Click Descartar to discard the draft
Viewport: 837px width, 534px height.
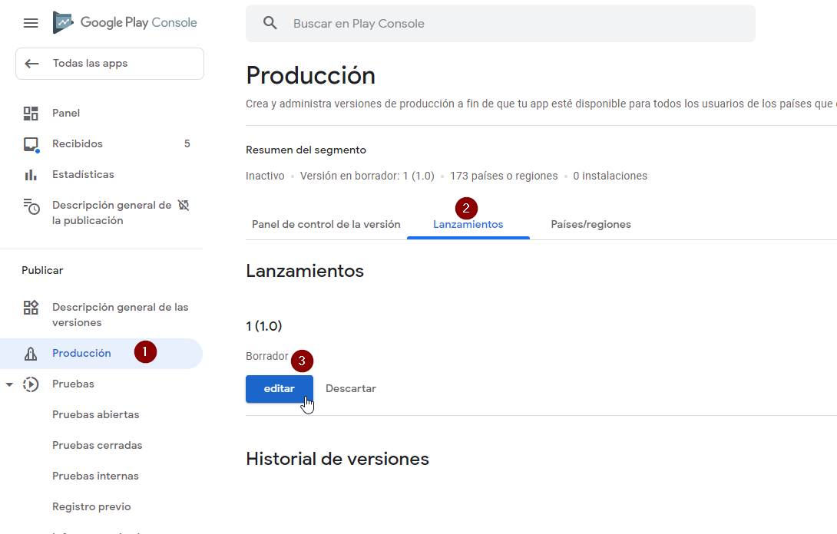tap(351, 389)
